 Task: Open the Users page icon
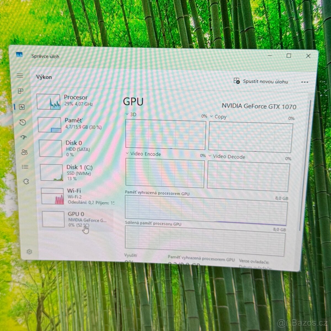pos(25,152)
